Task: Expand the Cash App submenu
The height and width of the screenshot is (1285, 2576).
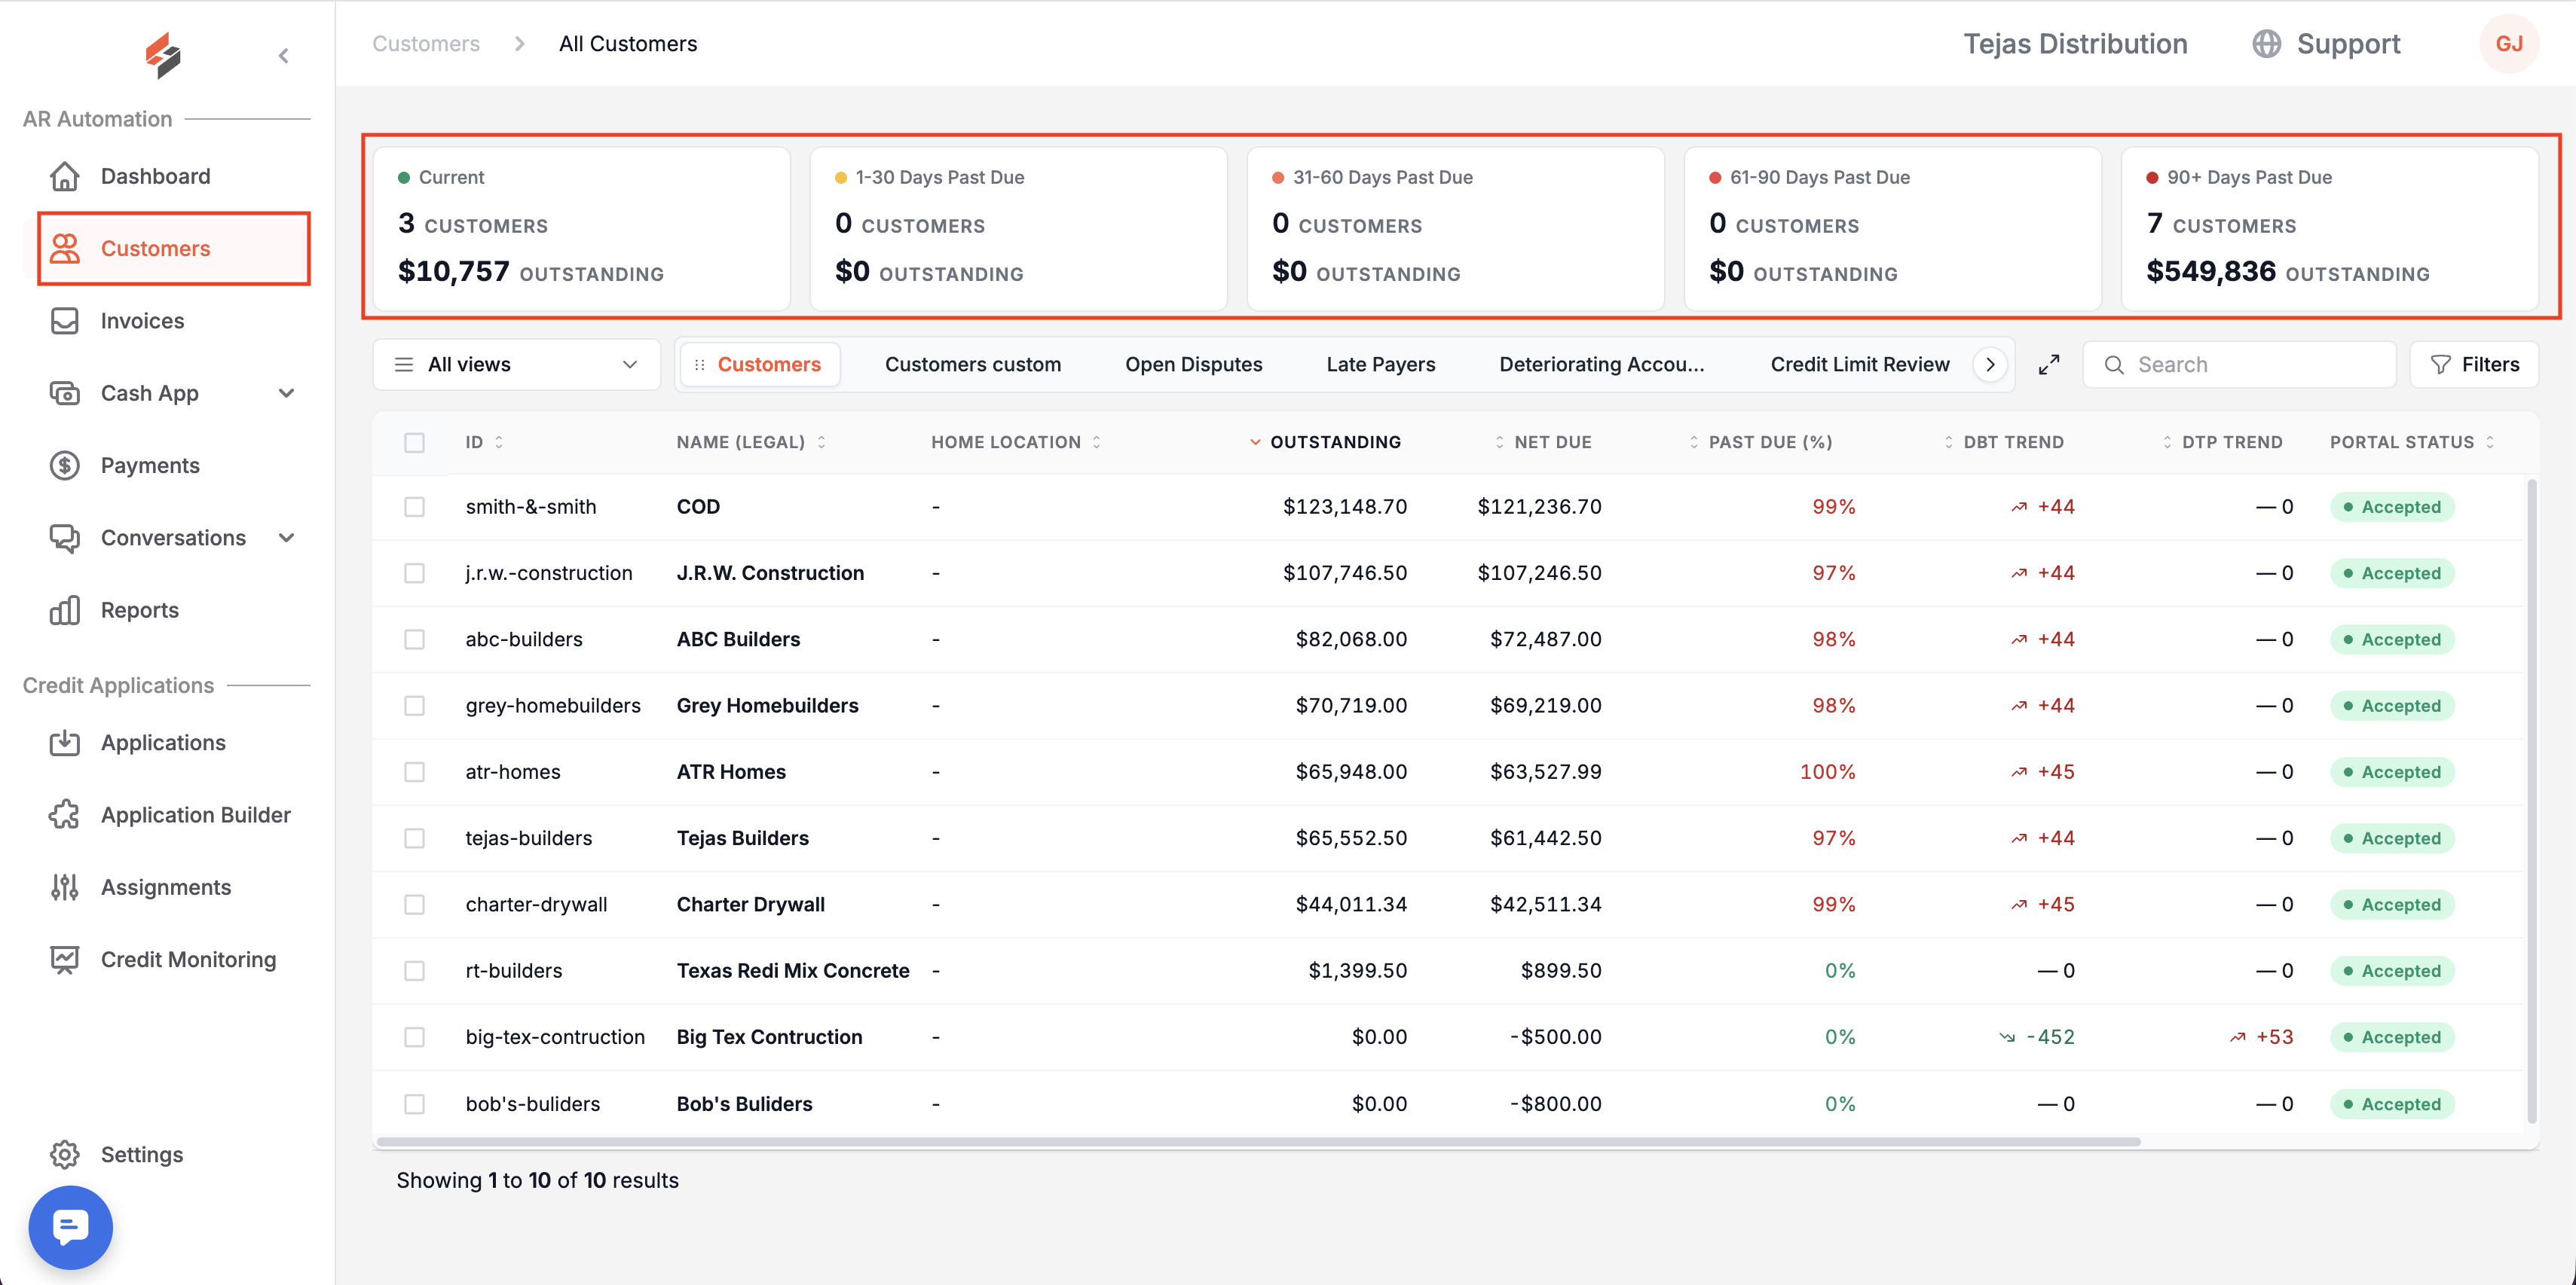Action: pyautogui.click(x=287, y=392)
